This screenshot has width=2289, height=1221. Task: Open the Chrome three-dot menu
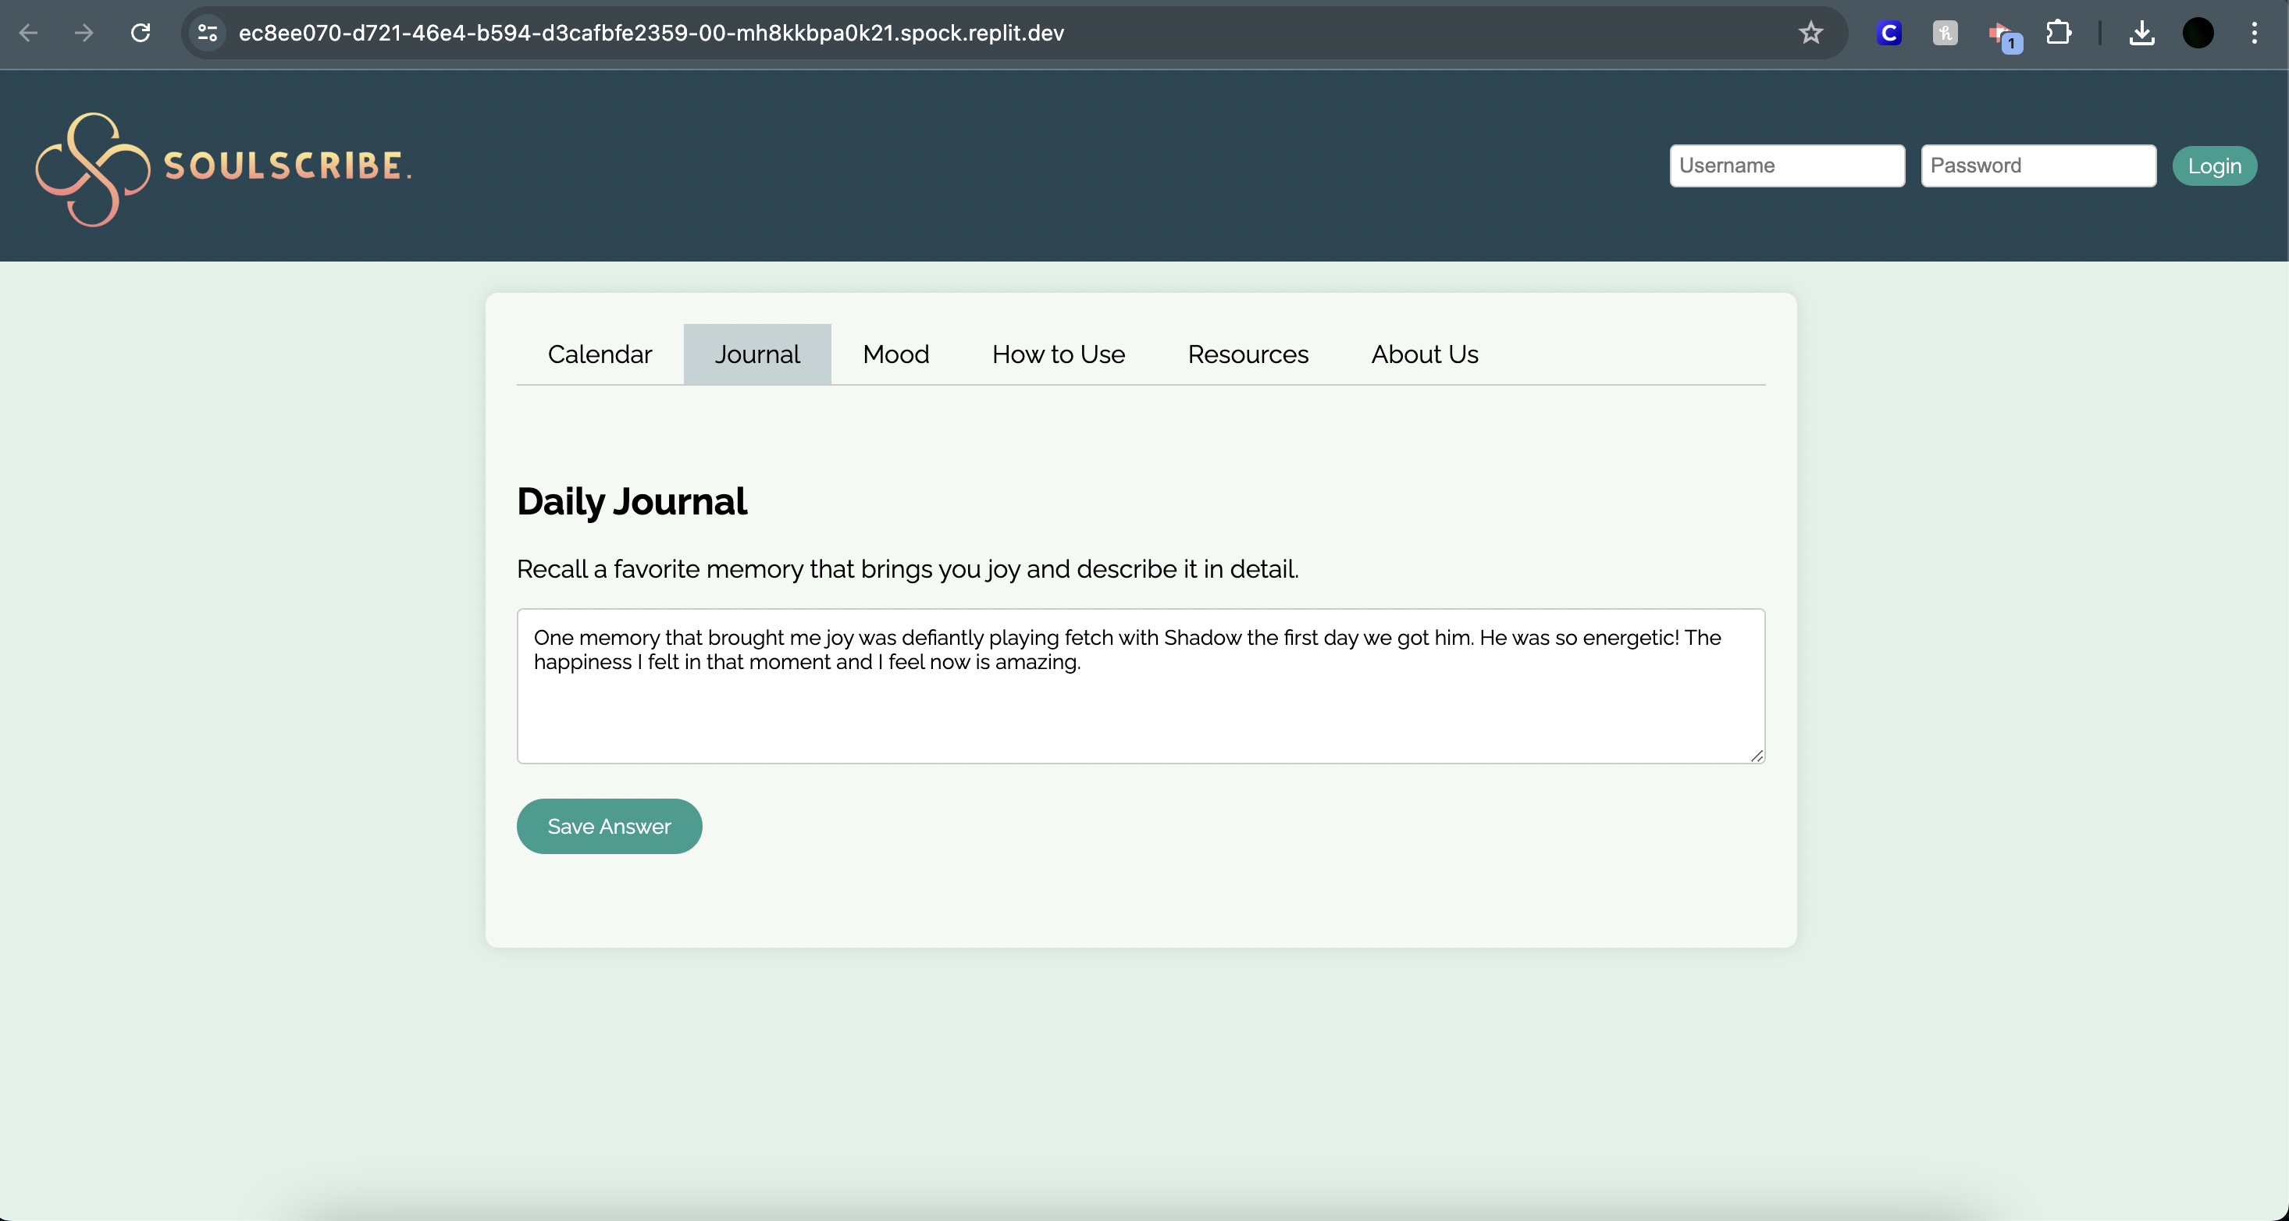(2253, 33)
